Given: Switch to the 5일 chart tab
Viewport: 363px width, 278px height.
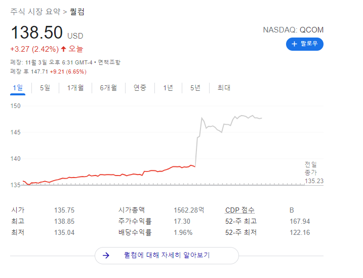Looking at the screenshot, I should point(45,88).
